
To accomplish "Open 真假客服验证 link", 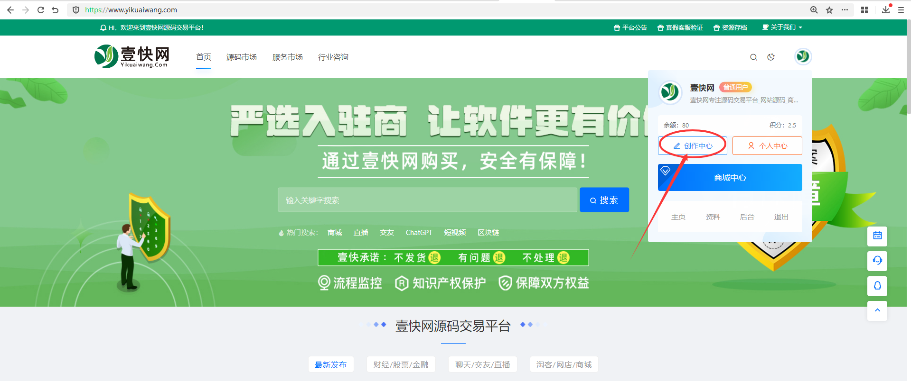I will [680, 27].
